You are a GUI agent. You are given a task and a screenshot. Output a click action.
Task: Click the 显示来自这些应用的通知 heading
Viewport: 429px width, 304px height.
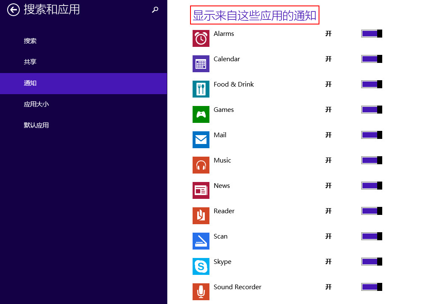tap(255, 15)
